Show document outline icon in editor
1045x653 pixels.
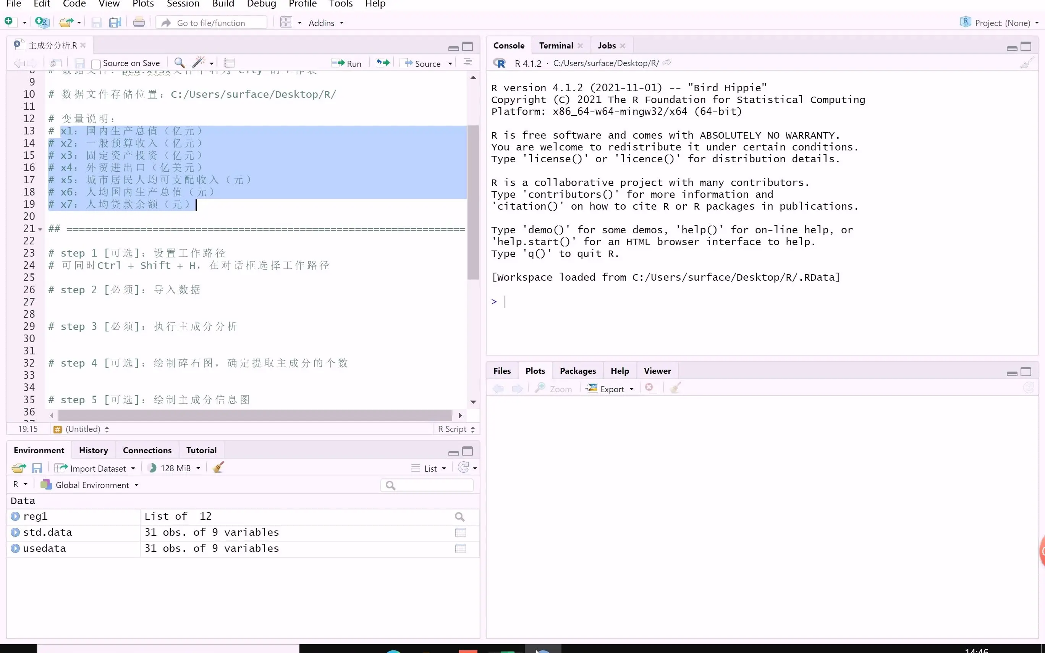(x=467, y=63)
